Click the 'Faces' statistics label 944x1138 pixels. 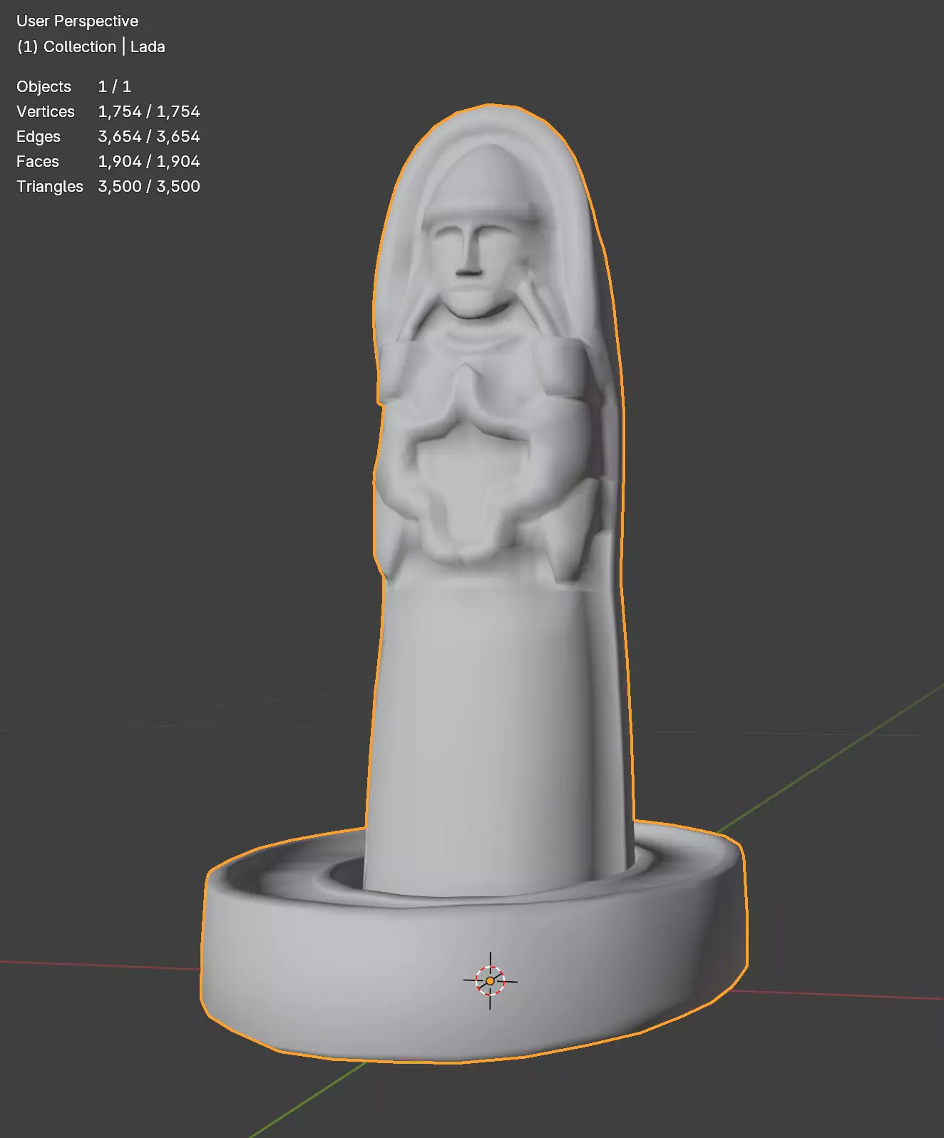point(38,162)
